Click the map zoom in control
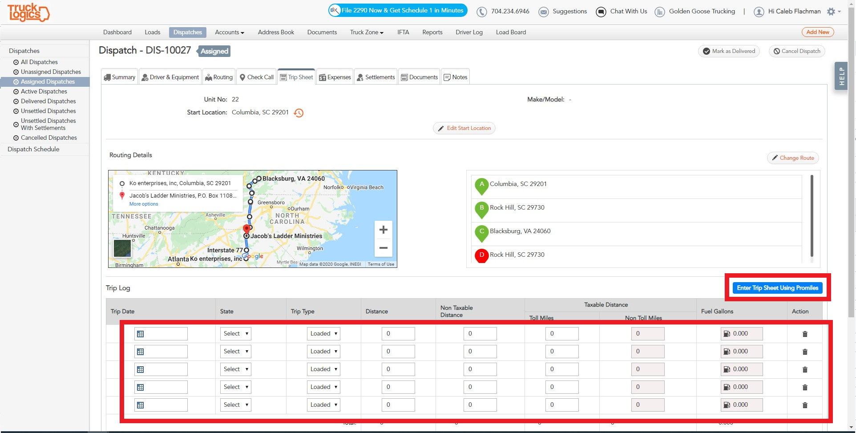This screenshot has height=433, width=856. click(383, 230)
